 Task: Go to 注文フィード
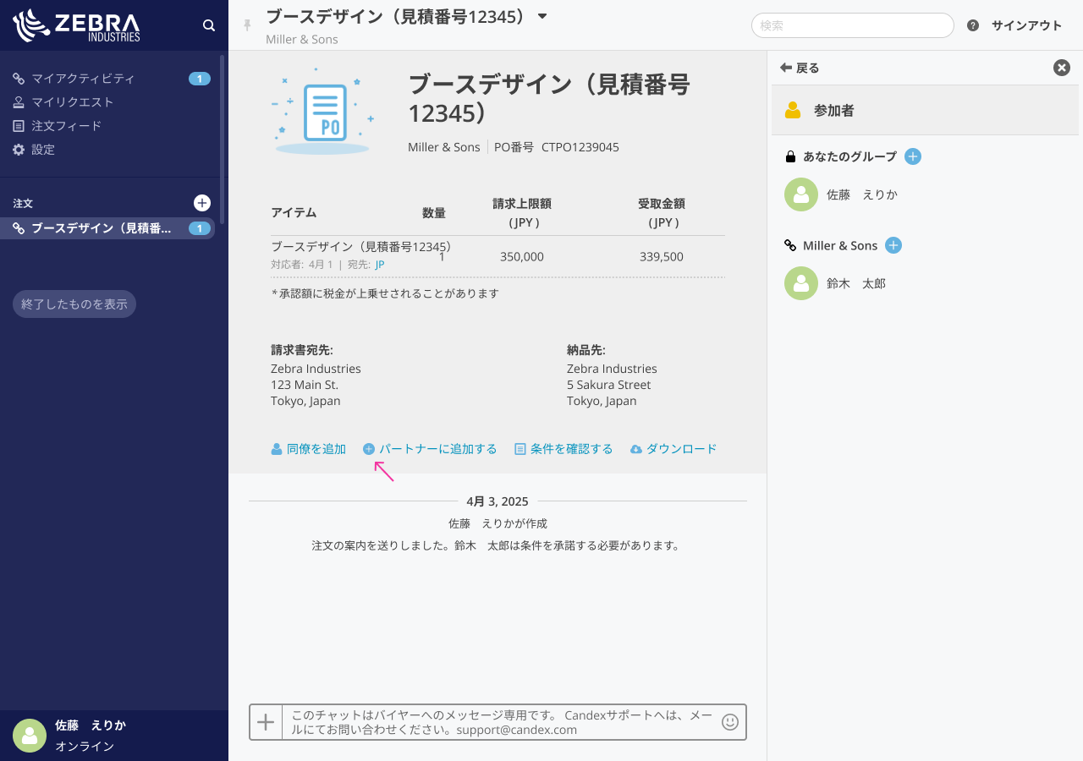pyautogui.click(x=66, y=126)
